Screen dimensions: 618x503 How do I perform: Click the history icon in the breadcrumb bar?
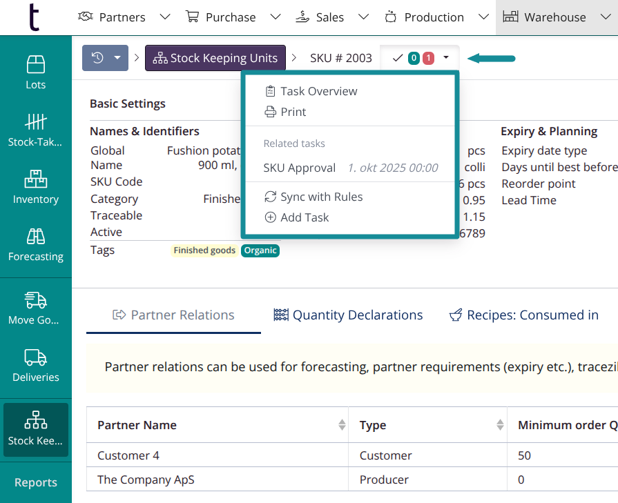click(96, 58)
